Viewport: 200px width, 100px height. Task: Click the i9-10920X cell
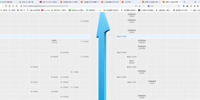tap(64, 97)
